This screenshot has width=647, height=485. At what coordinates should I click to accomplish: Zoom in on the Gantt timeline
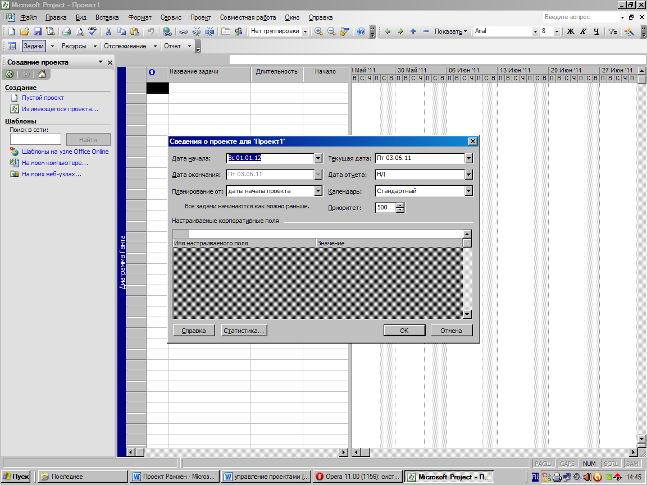pos(318,31)
